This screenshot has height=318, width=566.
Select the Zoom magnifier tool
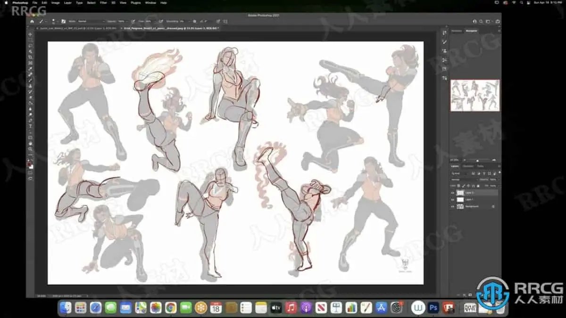[31, 149]
